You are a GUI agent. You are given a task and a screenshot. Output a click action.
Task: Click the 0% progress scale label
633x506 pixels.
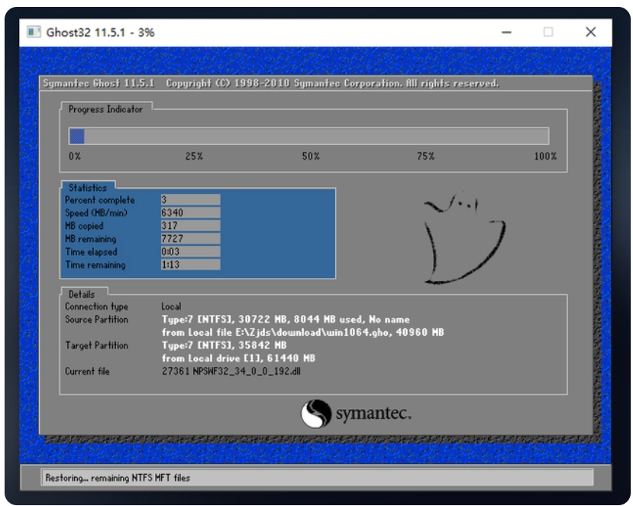point(75,156)
